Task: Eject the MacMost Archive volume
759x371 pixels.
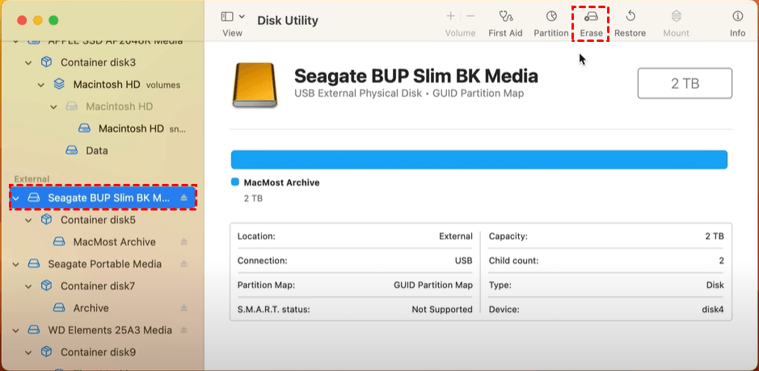Action: (183, 242)
